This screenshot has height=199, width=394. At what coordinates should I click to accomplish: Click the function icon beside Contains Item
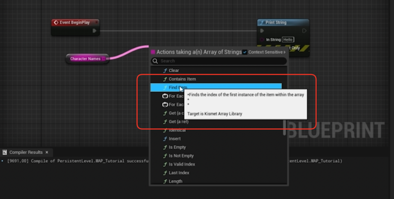point(165,79)
